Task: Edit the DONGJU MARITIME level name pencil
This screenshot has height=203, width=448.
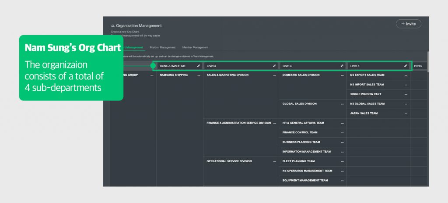Action: [198, 66]
